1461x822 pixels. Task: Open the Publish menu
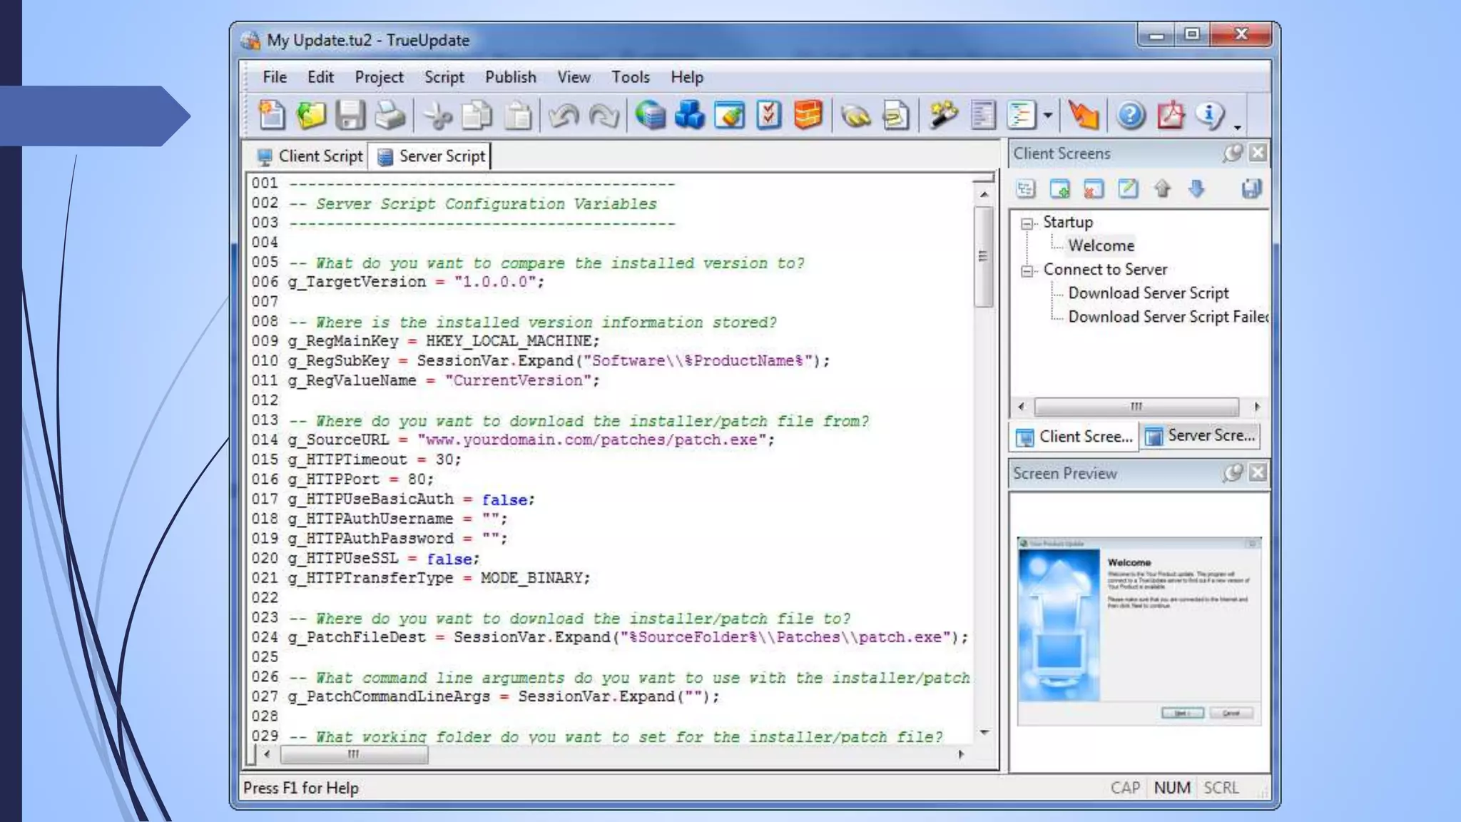(x=510, y=77)
